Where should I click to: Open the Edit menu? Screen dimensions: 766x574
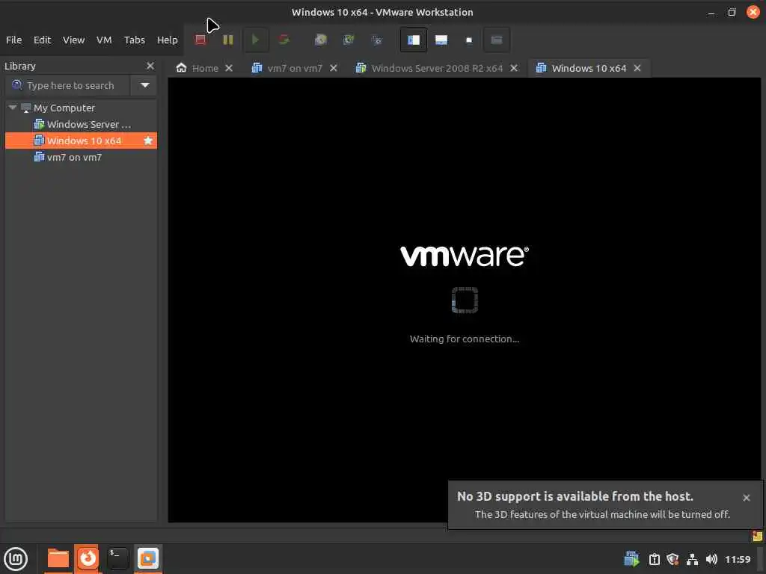click(42, 40)
